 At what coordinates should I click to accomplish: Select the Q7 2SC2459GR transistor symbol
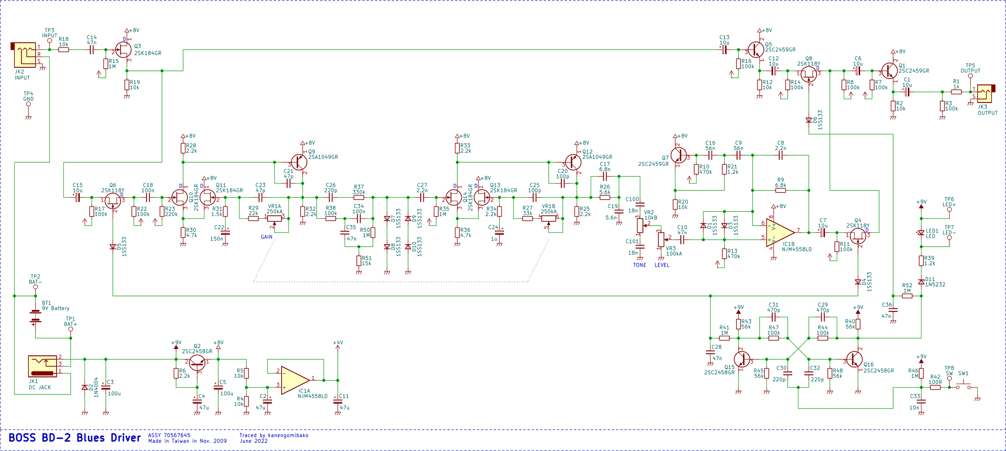pos(679,155)
